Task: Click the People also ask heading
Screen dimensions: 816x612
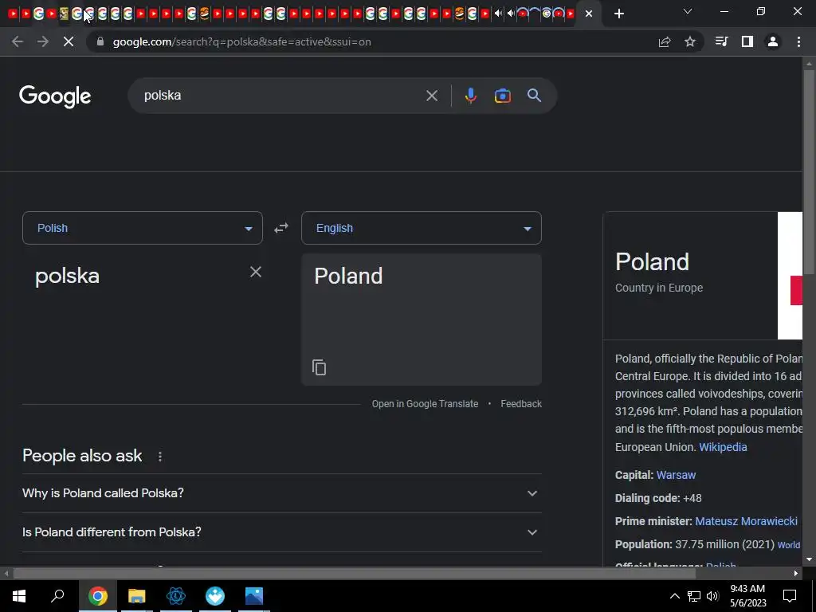Action: pos(82,456)
